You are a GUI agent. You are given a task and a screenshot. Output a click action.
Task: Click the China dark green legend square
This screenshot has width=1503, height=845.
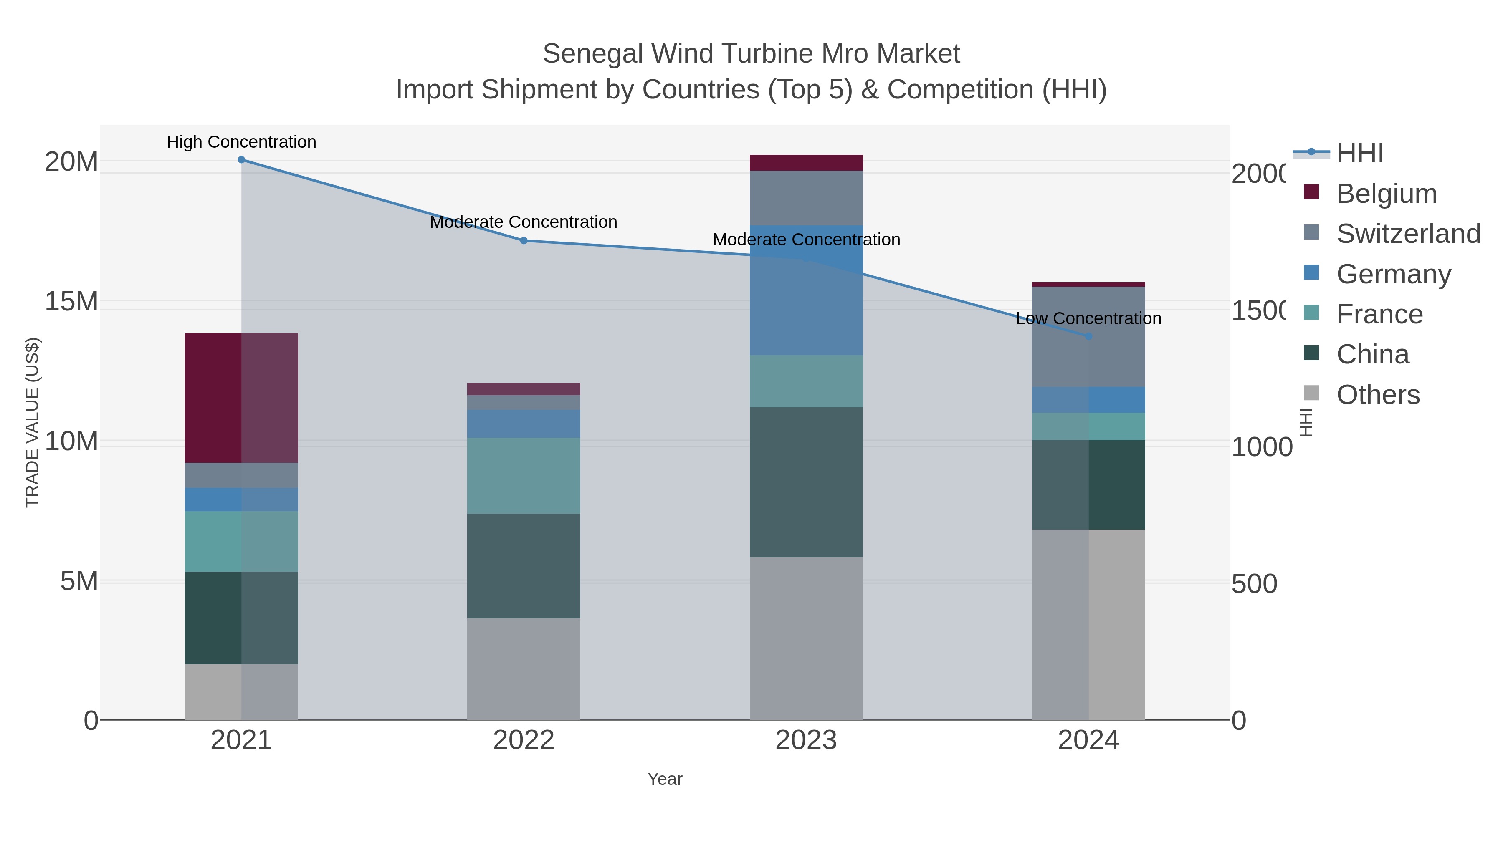pyautogui.click(x=1311, y=353)
